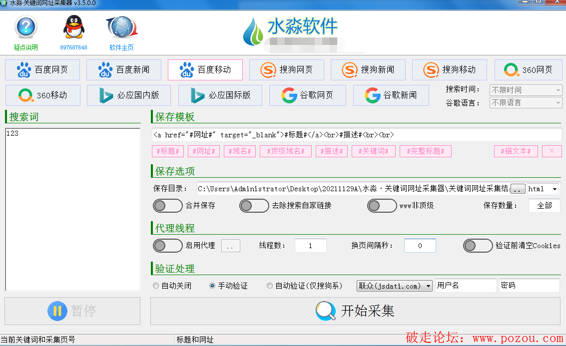566x346 pixels.
Task: Insert the #标题# template tag
Action: pos(168,151)
